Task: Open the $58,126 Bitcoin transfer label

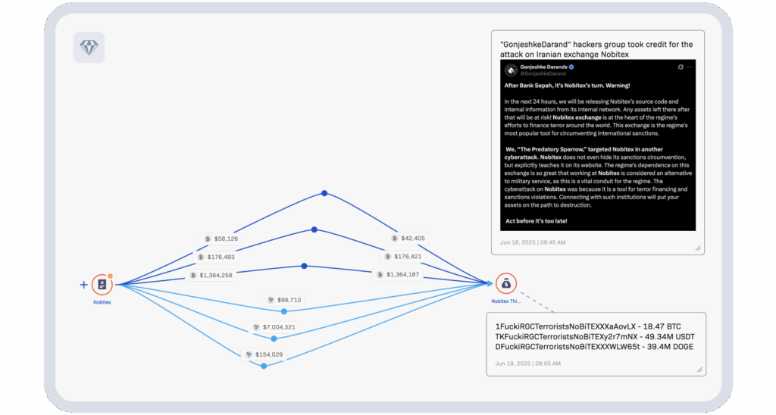Action: pos(221,239)
